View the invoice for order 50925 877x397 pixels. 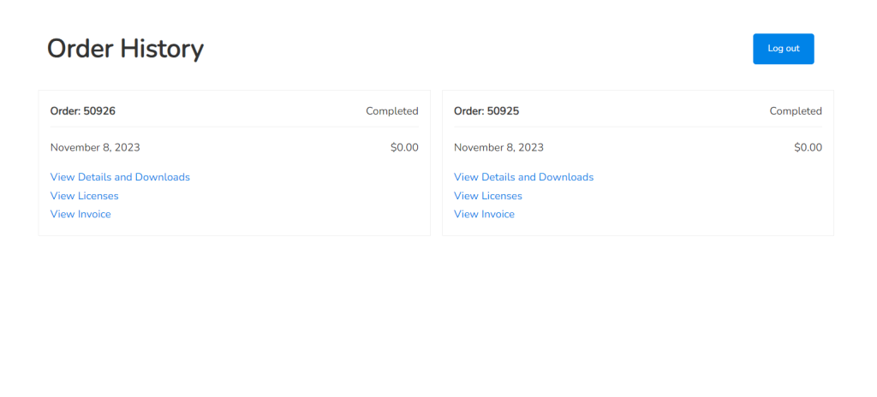coord(484,214)
